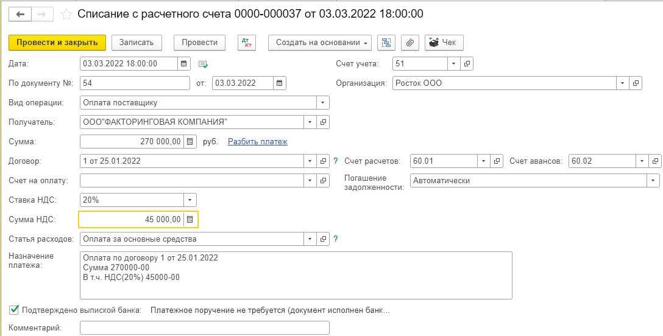Open the Создать на основании menu
The width and height of the screenshot is (663, 336).
[x=320, y=43]
